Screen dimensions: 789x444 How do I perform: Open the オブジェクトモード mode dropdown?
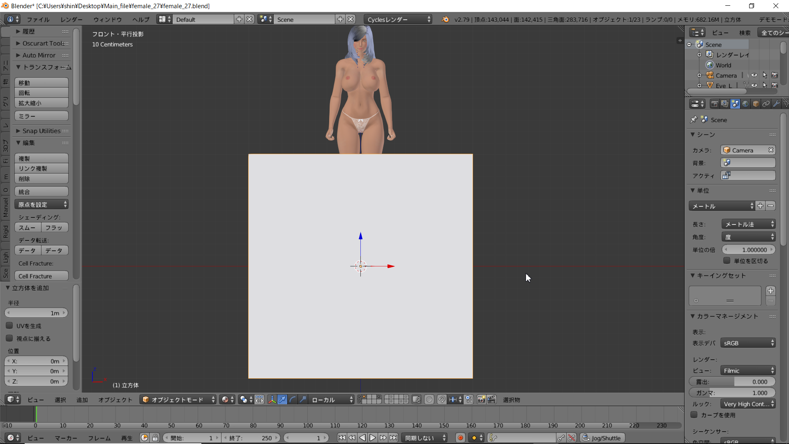tap(179, 400)
